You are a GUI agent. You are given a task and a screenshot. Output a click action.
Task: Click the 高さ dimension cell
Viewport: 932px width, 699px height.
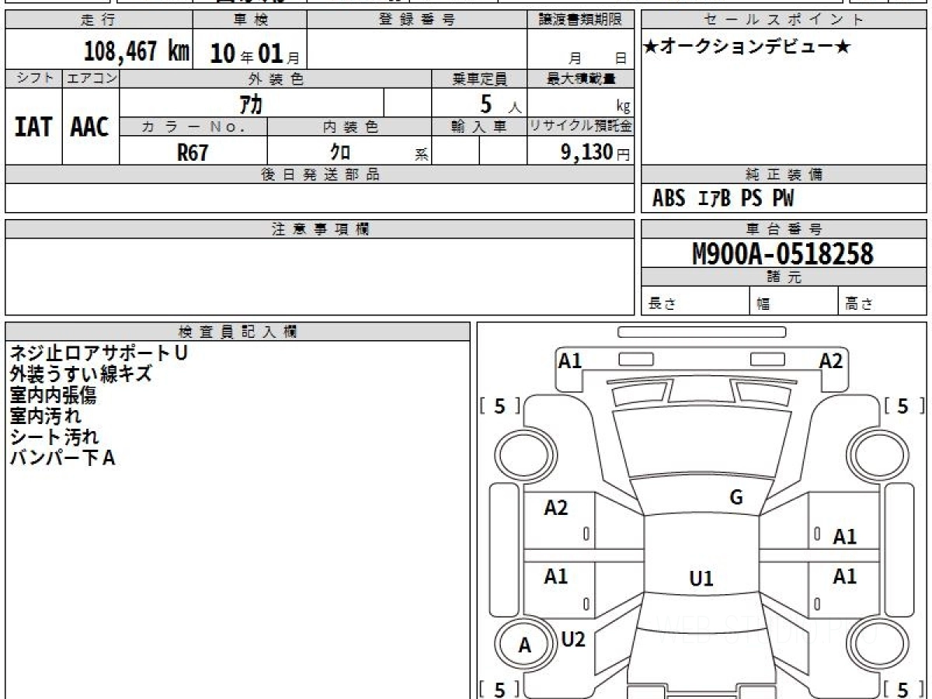[x=883, y=301]
